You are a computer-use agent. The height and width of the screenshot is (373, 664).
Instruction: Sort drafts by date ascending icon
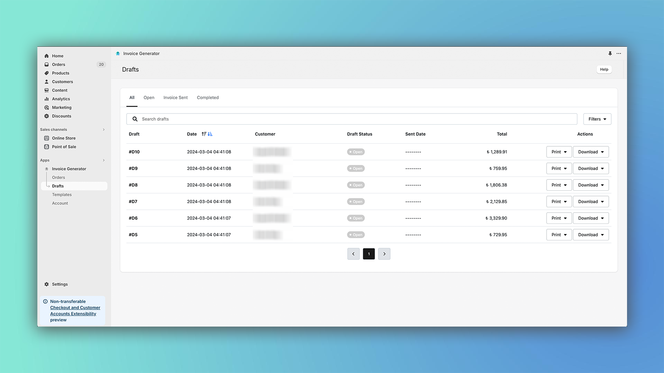[204, 134]
